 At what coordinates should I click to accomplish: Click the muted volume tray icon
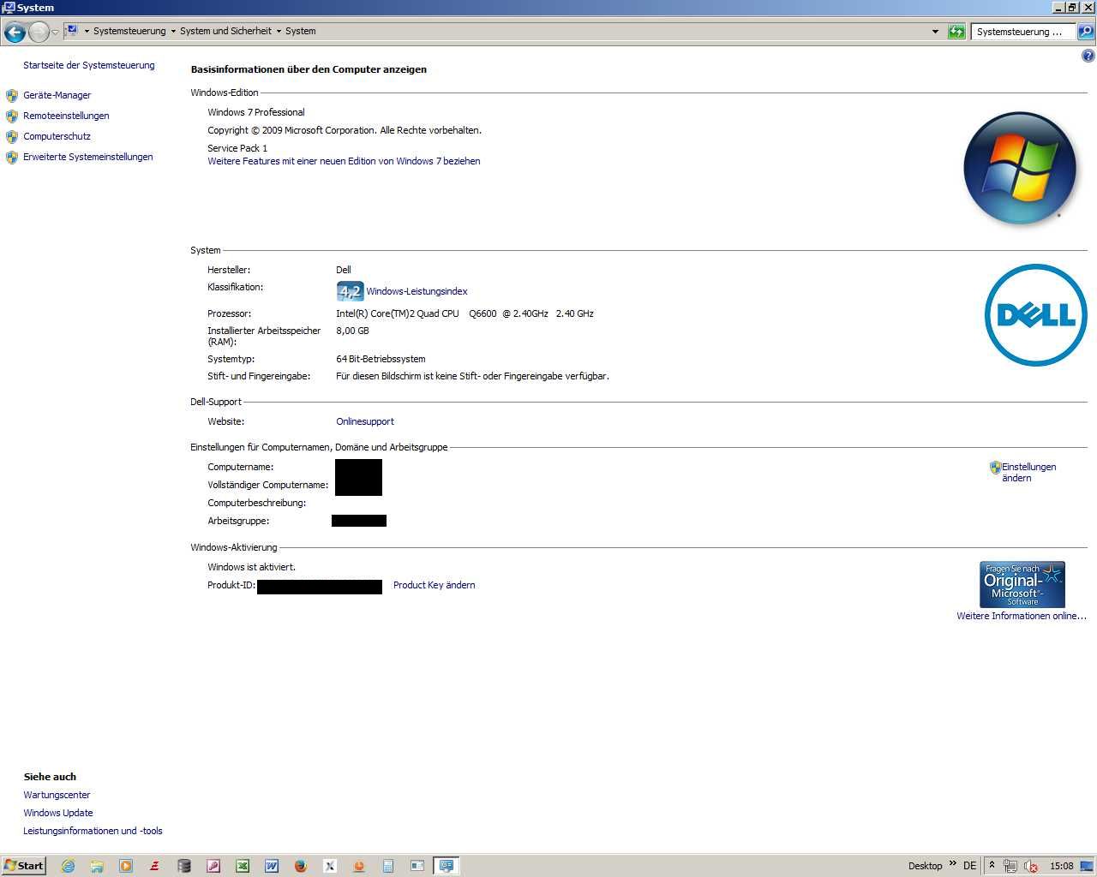pyautogui.click(x=1031, y=866)
